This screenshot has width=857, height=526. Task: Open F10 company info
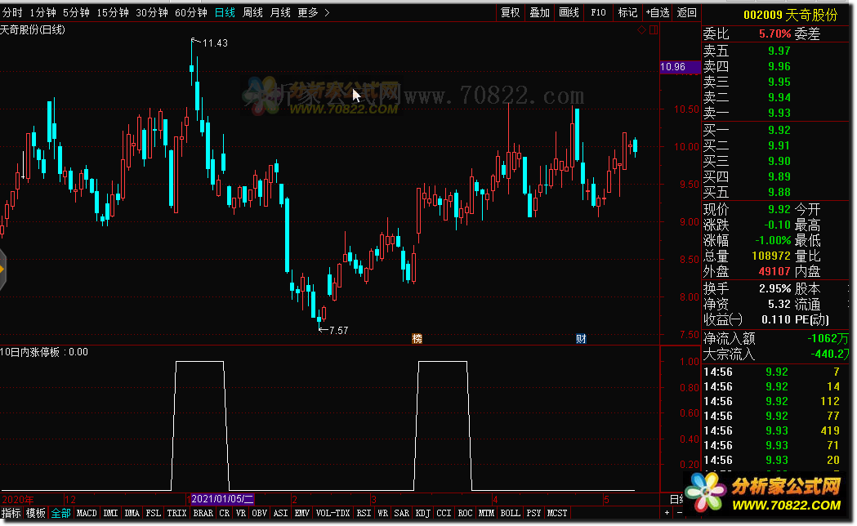pos(598,12)
